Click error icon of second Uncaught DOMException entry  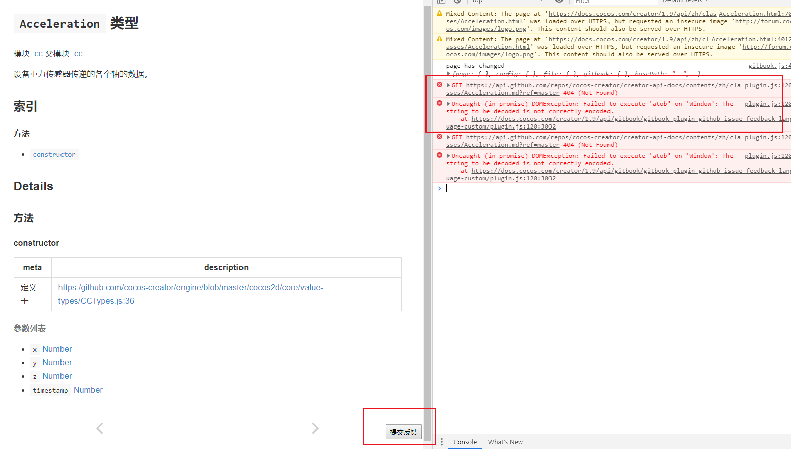439,155
